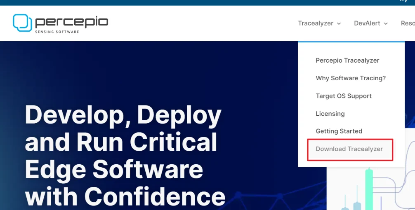
Task: Open the Target OS Support page
Action: coord(344,96)
